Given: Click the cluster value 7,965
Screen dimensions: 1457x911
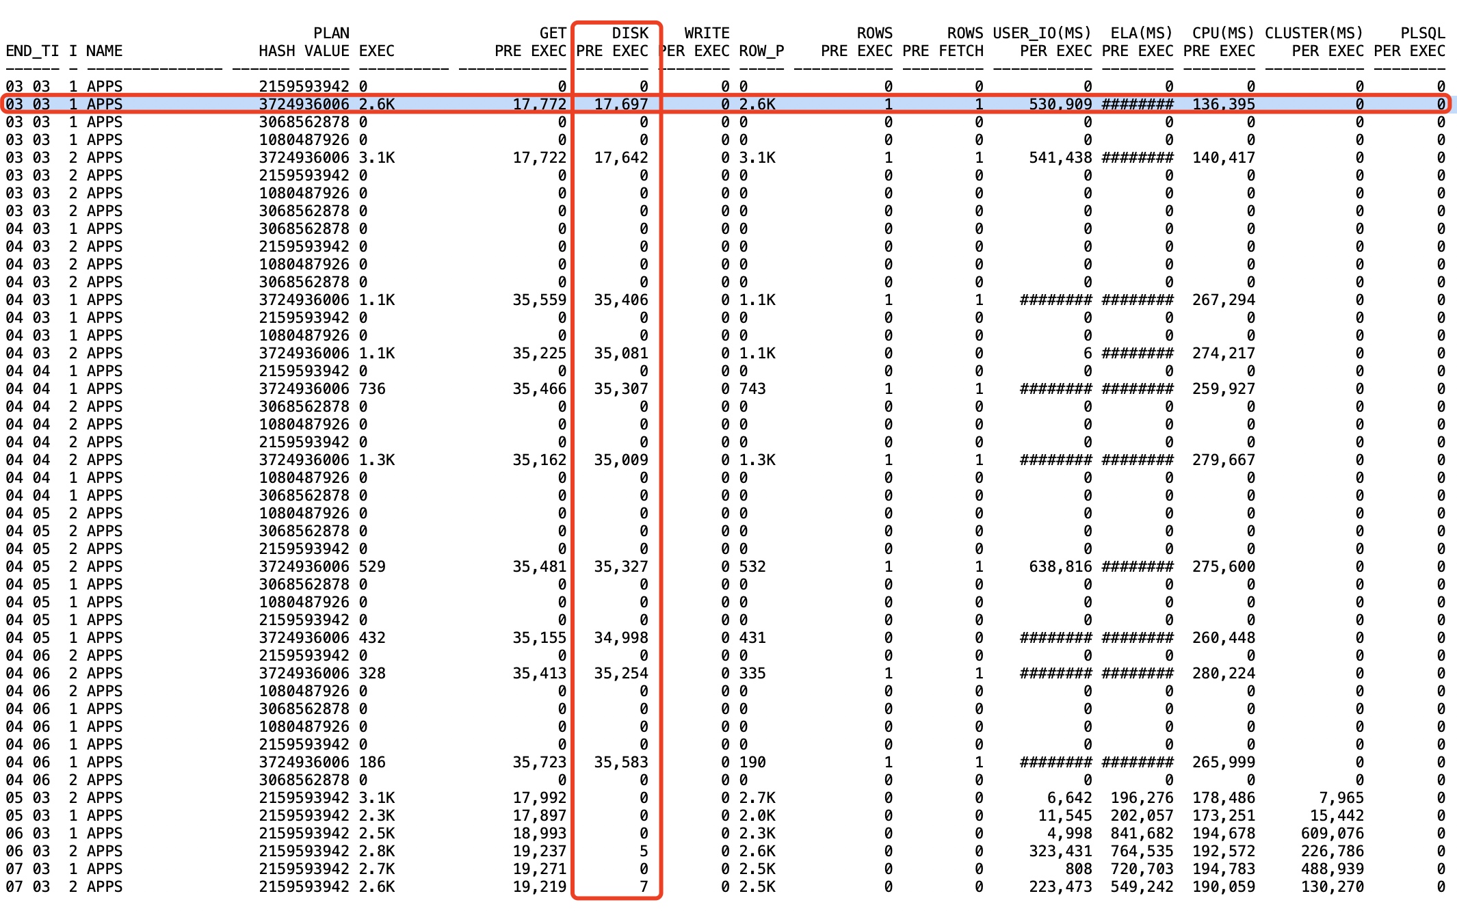Looking at the screenshot, I should (1341, 798).
